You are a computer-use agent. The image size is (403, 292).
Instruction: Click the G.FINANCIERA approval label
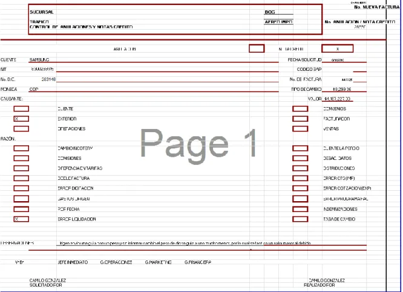198,262
